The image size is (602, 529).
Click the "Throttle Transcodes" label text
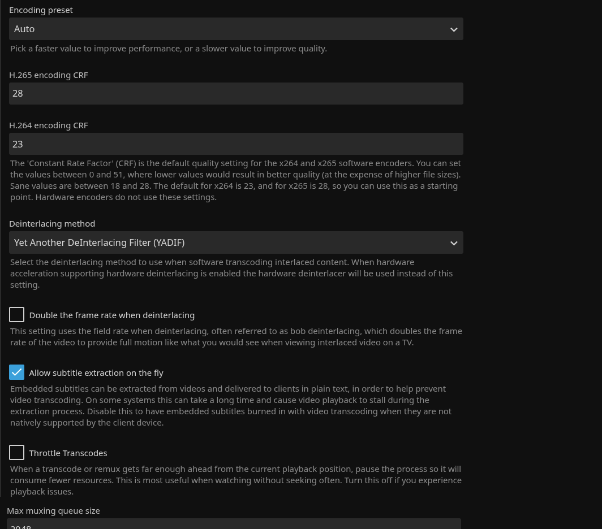(68, 453)
